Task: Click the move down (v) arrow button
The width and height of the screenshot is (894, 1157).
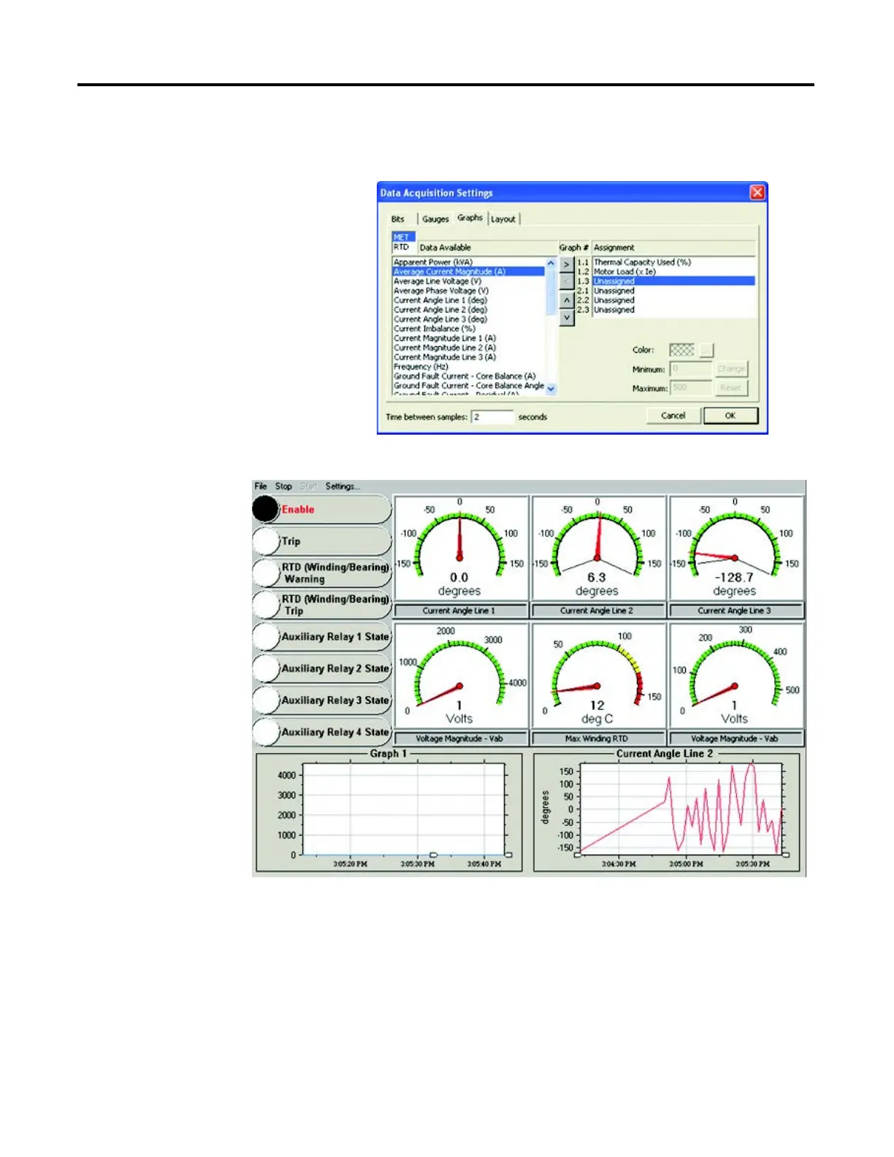Action: click(x=567, y=318)
